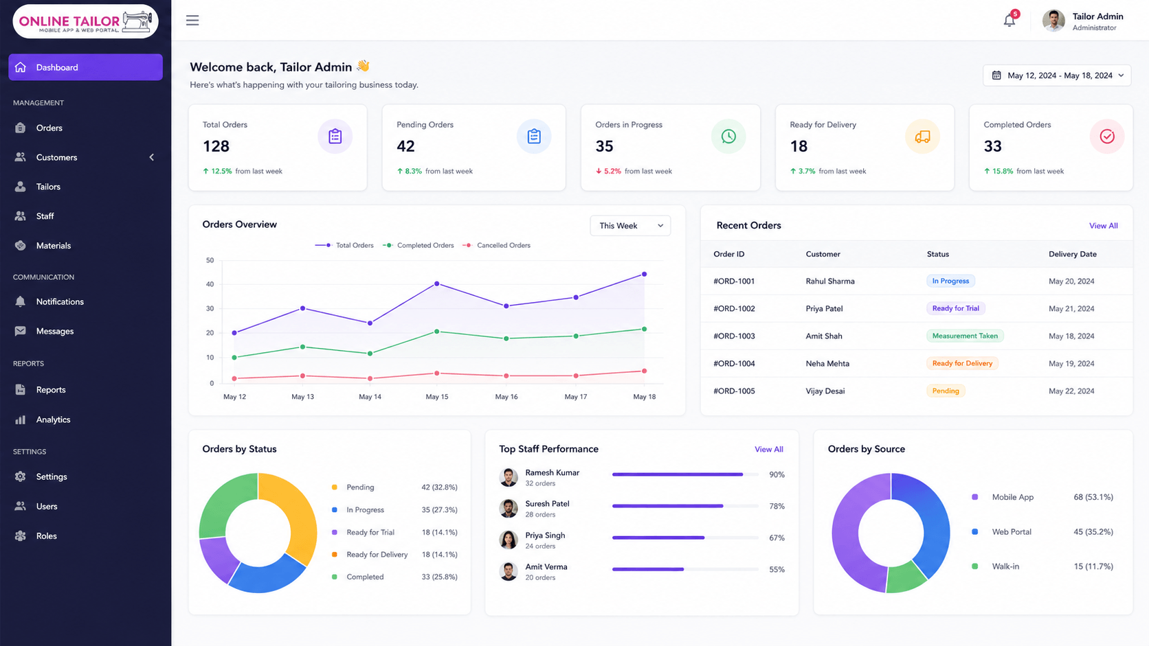Click Amit Verma's 55% progress bar

click(685, 569)
